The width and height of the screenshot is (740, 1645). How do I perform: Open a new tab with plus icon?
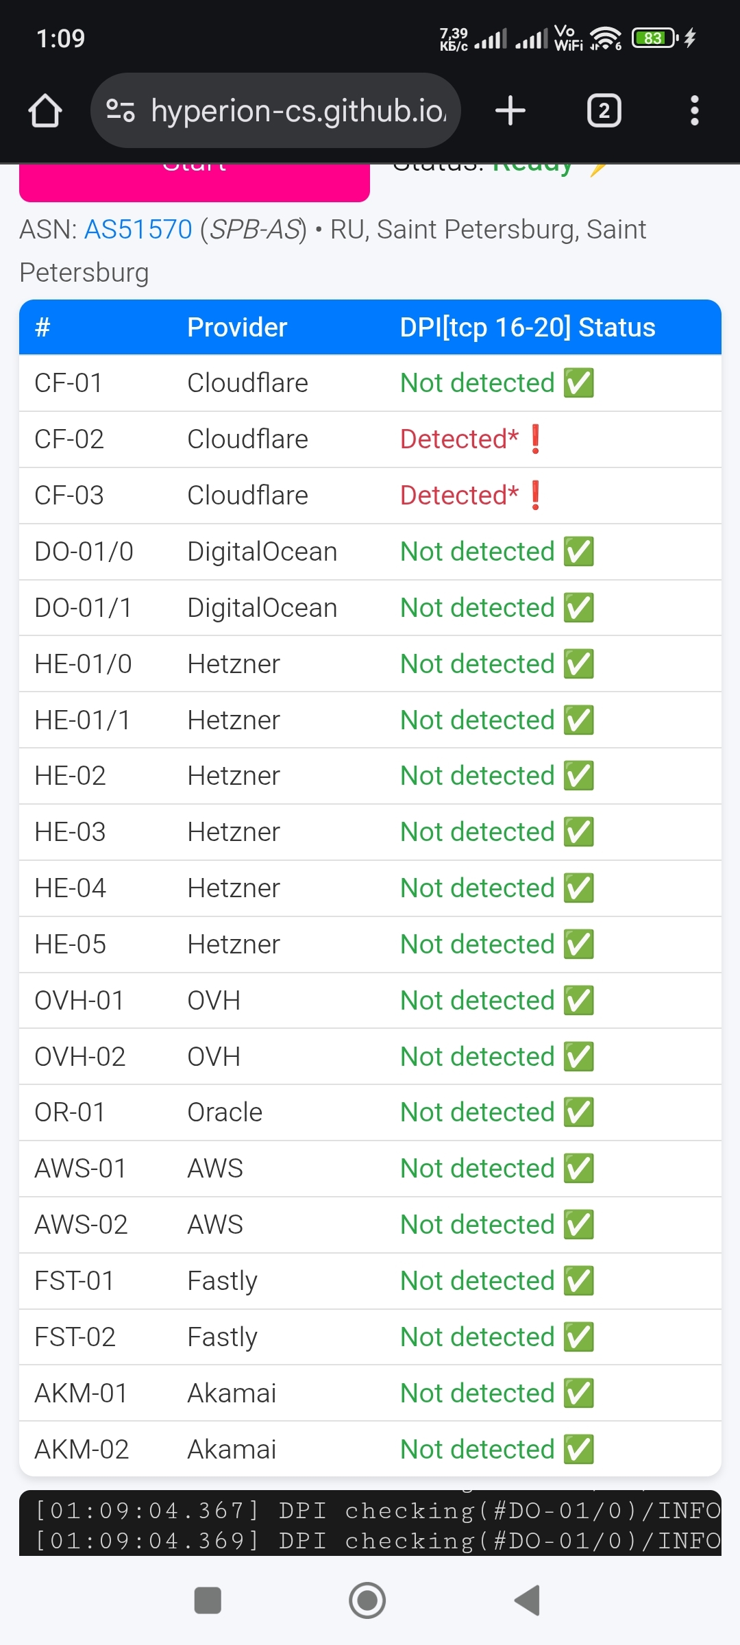coord(510,110)
